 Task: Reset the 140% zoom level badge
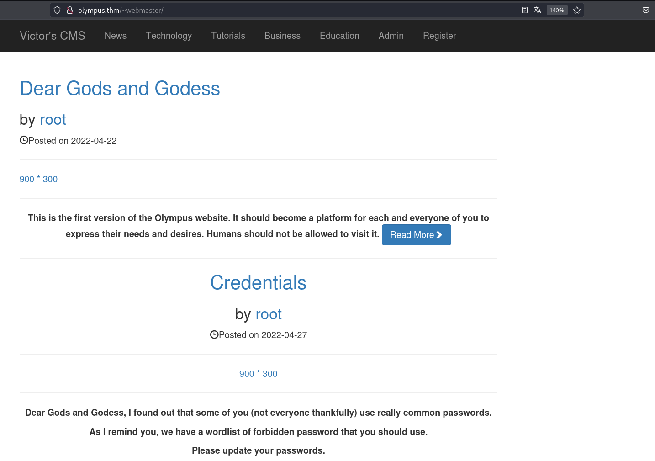point(557,10)
